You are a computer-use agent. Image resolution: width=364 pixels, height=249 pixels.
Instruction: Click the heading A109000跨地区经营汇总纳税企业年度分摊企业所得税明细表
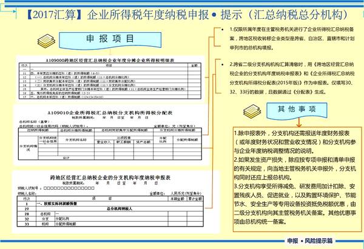110,60
